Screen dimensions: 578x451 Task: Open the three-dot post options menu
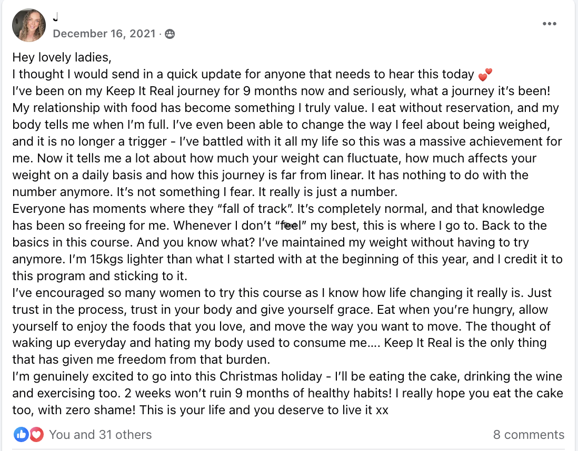pyautogui.click(x=549, y=24)
